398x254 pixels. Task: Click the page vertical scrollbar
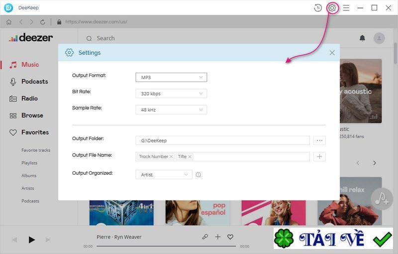395,54
